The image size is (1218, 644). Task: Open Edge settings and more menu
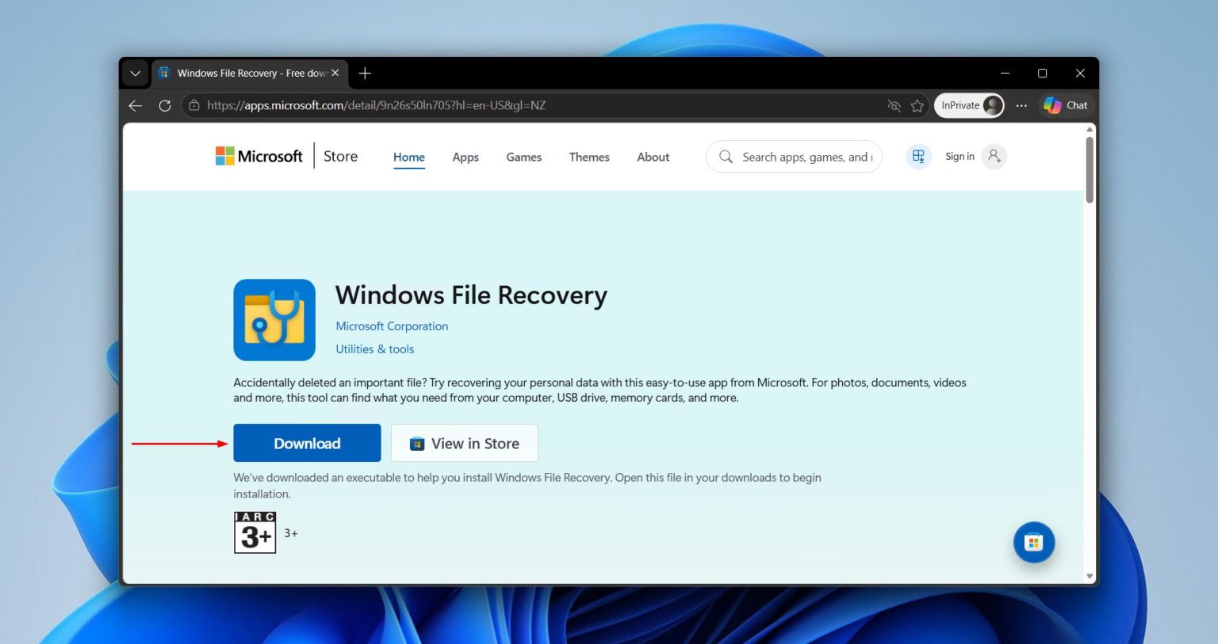coord(1021,105)
